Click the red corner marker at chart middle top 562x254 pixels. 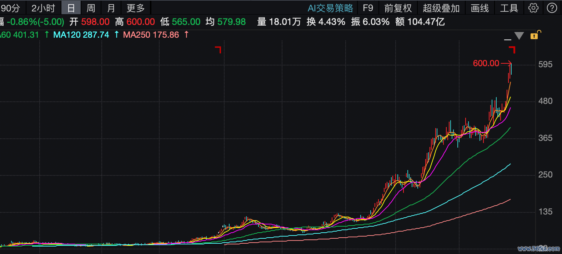click(x=218, y=49)
